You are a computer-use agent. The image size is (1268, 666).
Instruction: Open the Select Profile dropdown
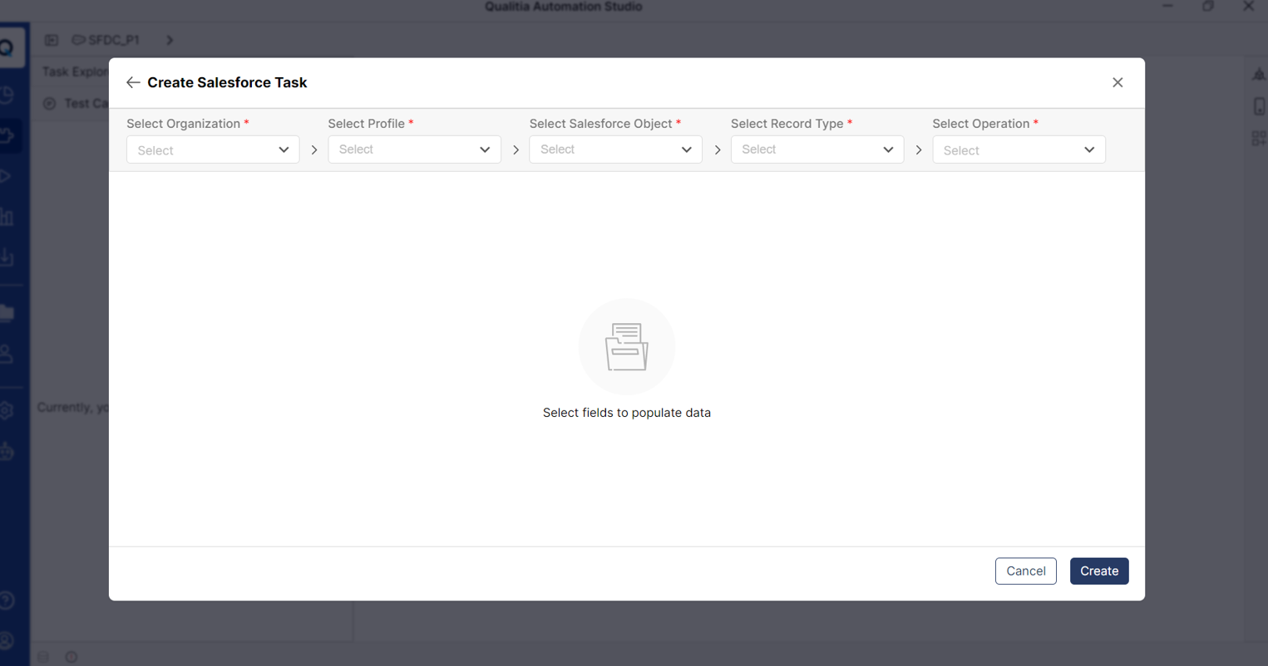point(414,149)
